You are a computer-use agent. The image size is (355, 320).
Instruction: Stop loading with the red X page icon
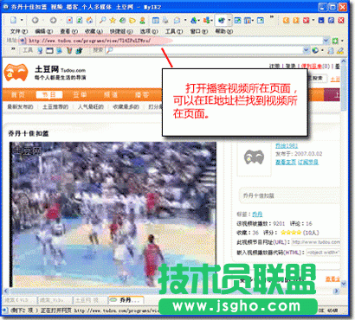click(69, 20)
